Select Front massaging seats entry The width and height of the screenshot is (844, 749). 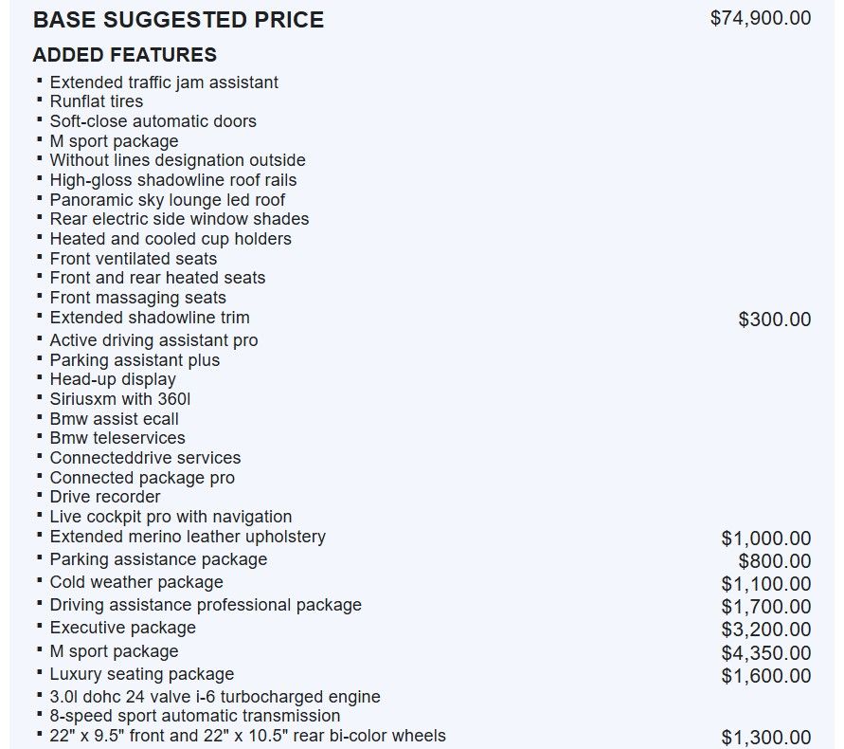pyautogui.click(x=137, y=298)
